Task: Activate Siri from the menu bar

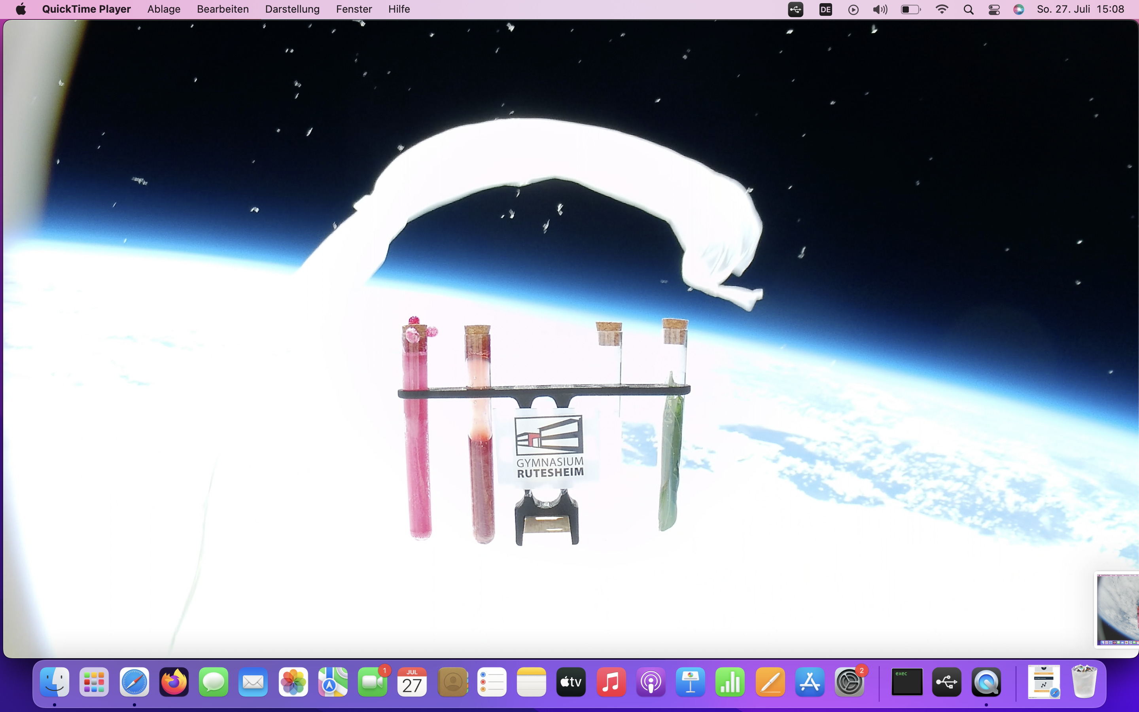Action: point(1018,9)
